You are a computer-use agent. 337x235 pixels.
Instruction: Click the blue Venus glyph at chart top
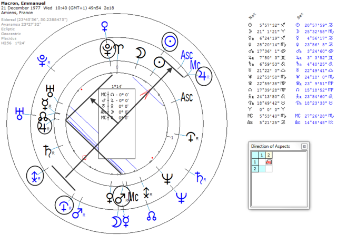[x=104, y=26]
